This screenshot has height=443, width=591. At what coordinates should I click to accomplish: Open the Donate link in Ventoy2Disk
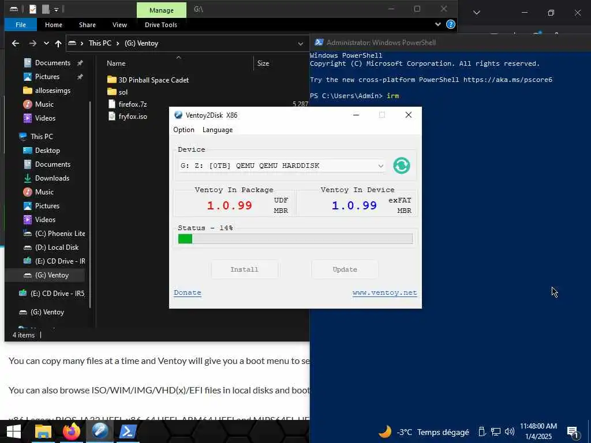pos(188,292)
